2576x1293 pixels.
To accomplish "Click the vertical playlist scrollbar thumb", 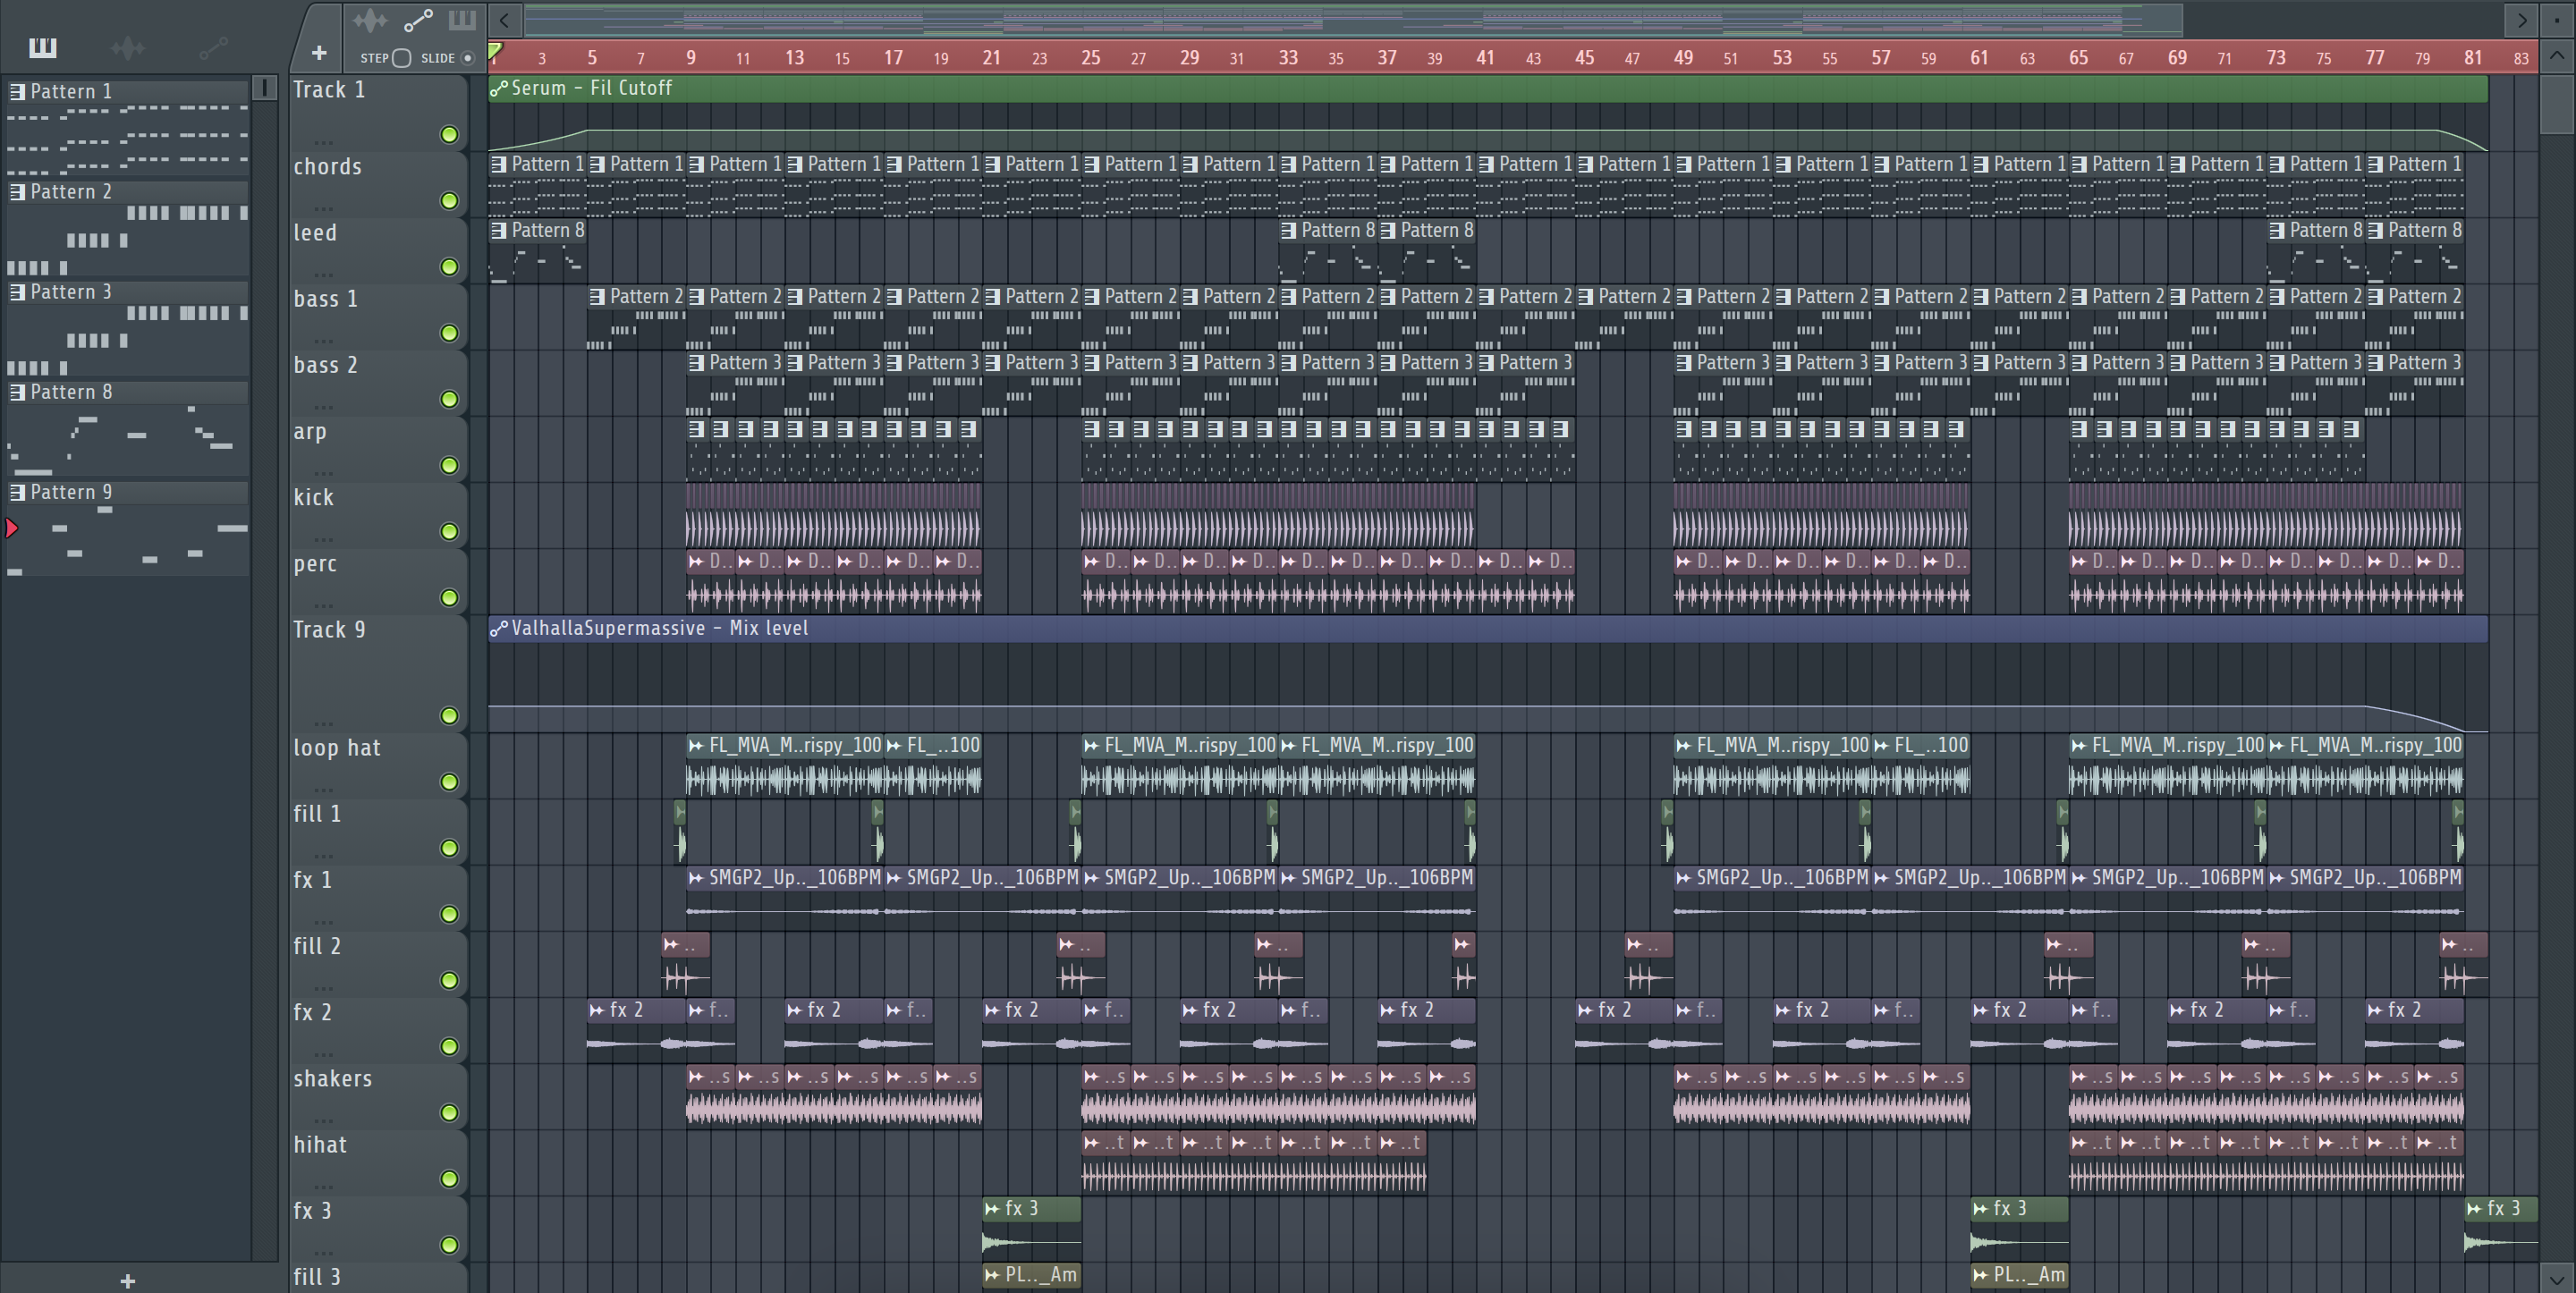I will [x=2557, y=103].
